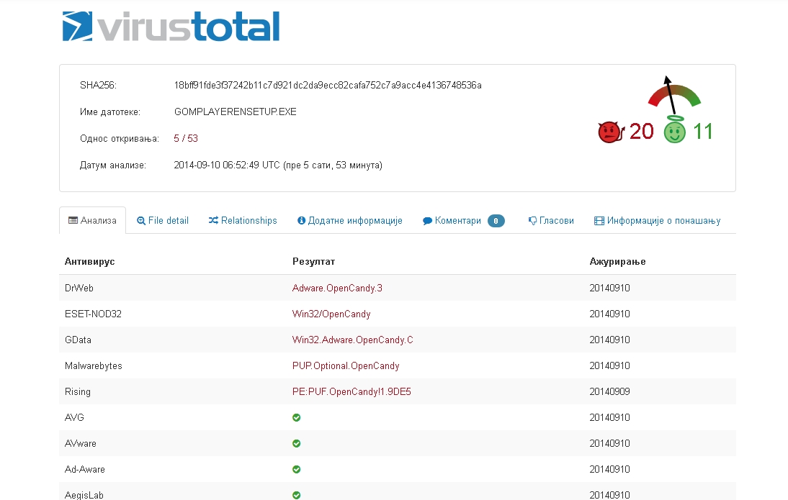The height and width of the screenshot is (500, 788).
Task: Click the Антивирус column header
Action: pos(89,262)
